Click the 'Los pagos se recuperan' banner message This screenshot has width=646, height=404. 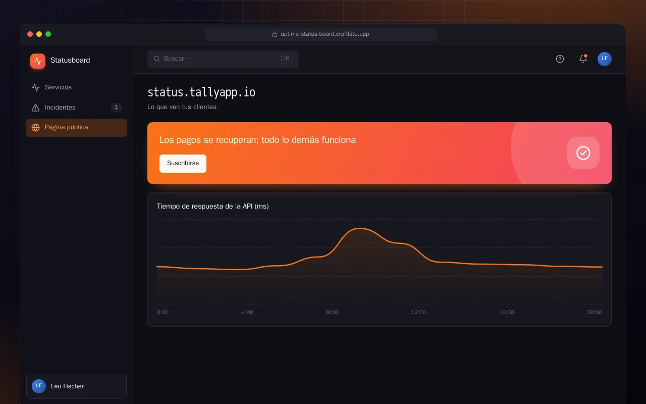point(257,140)
